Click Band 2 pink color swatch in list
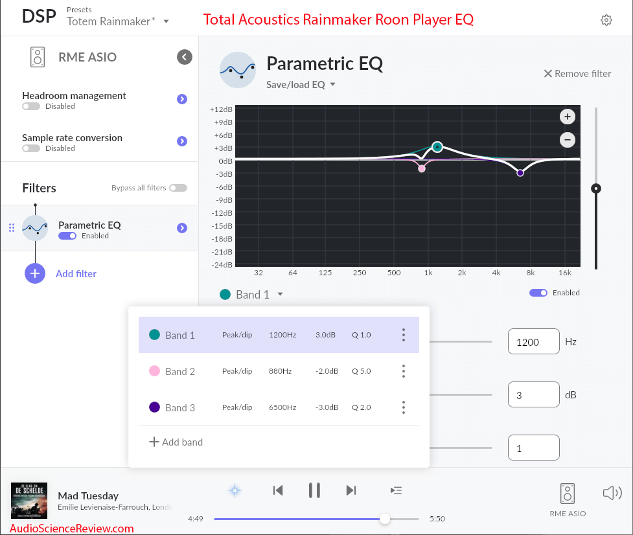 (155, 370)
